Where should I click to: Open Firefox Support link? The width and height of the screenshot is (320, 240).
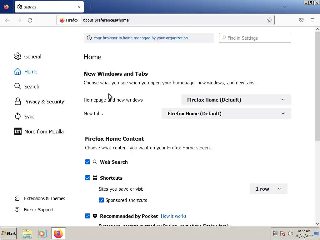tap(34, 210)
